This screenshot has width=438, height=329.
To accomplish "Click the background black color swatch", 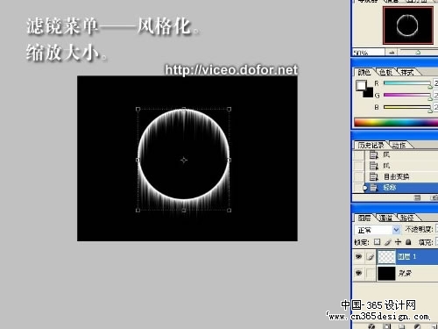I will pyautogui.click(x=369, y=93).
